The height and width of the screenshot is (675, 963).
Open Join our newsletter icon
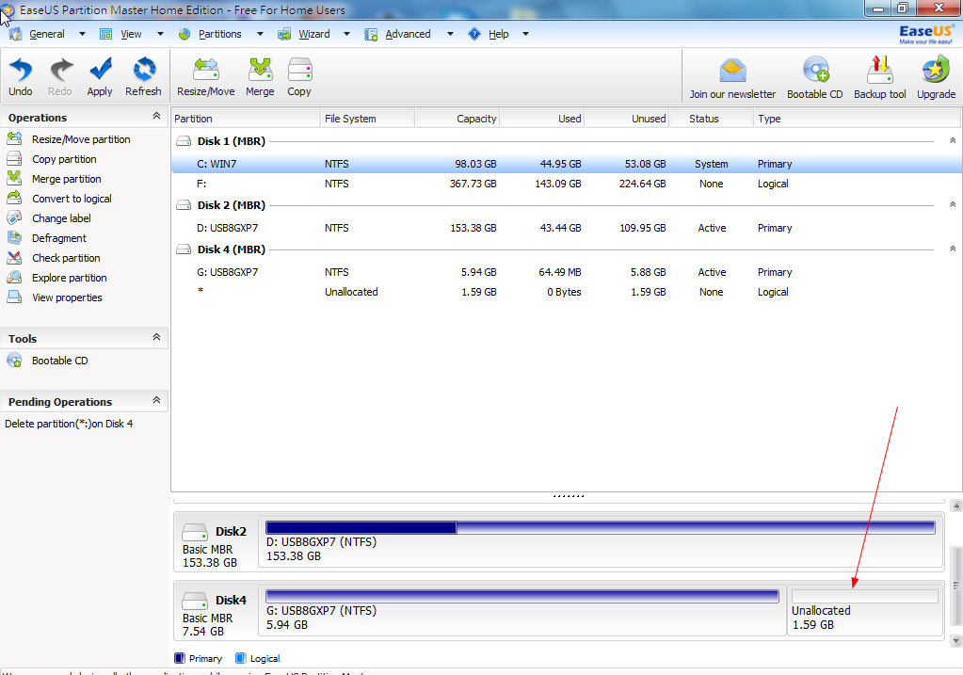[732, 71]
